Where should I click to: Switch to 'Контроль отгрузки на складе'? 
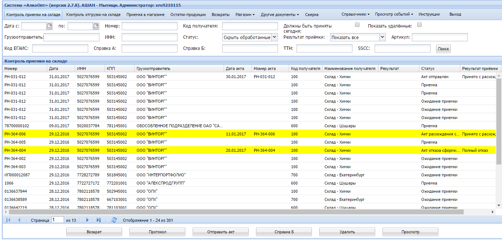point(93,15)
